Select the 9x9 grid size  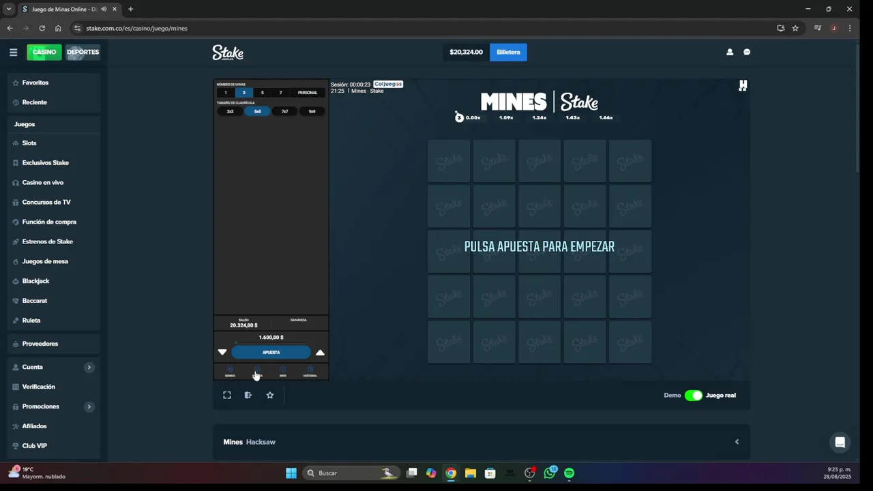[x=312, y=111]
